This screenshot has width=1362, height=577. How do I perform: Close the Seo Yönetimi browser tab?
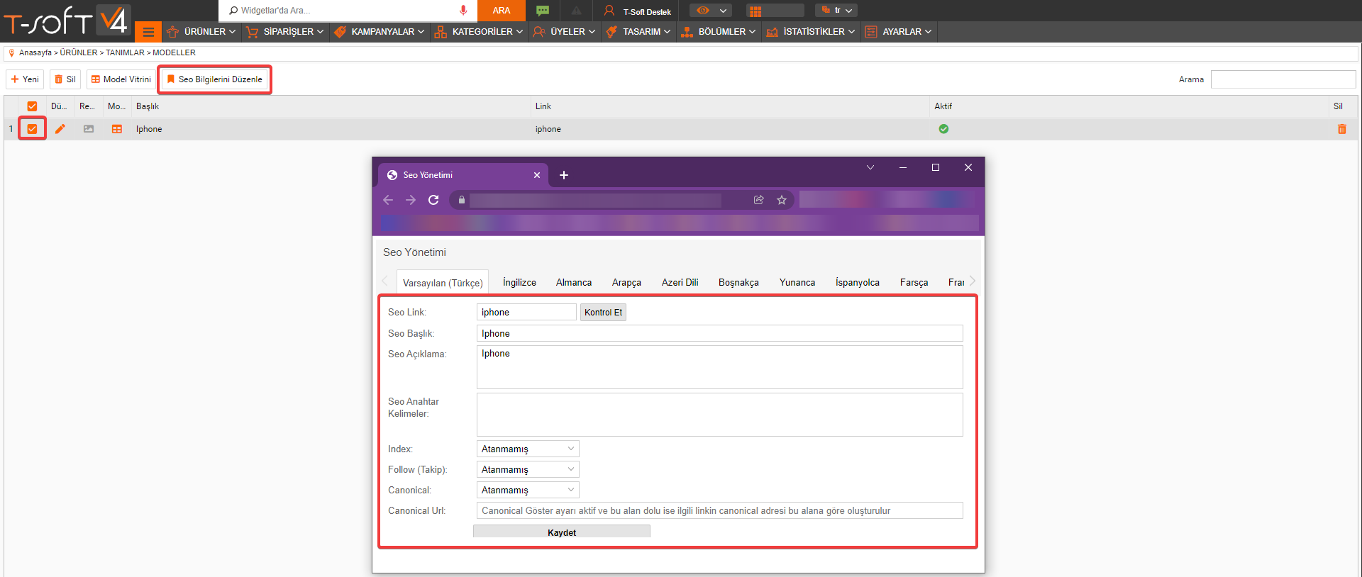[537, 175]
